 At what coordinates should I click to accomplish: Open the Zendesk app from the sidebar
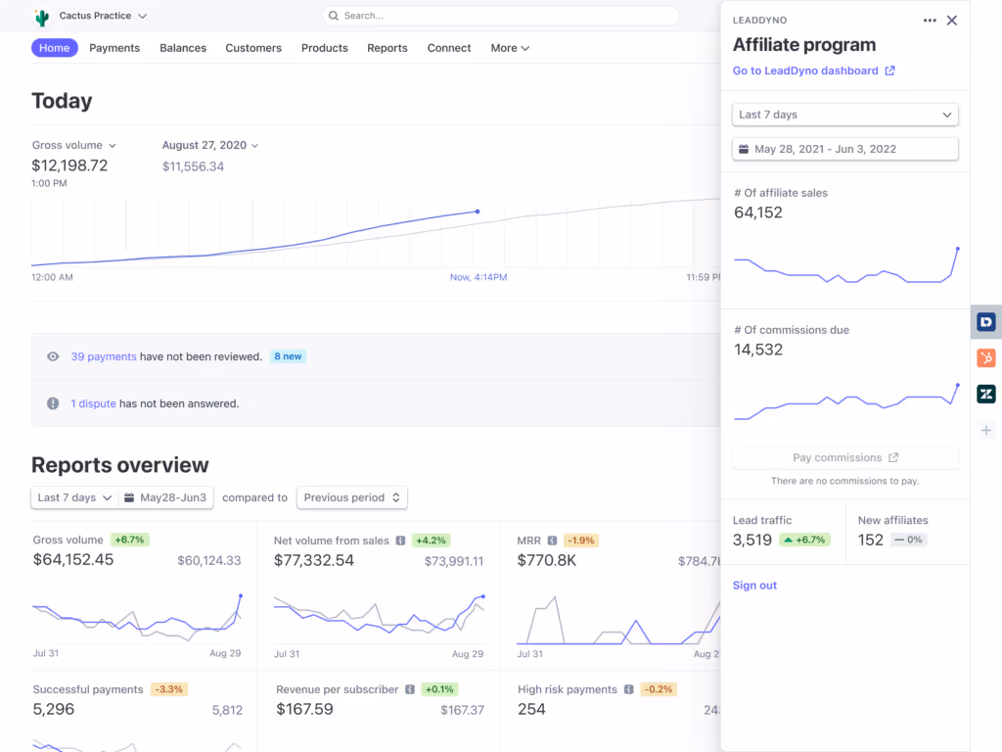(x=986, y=394)
